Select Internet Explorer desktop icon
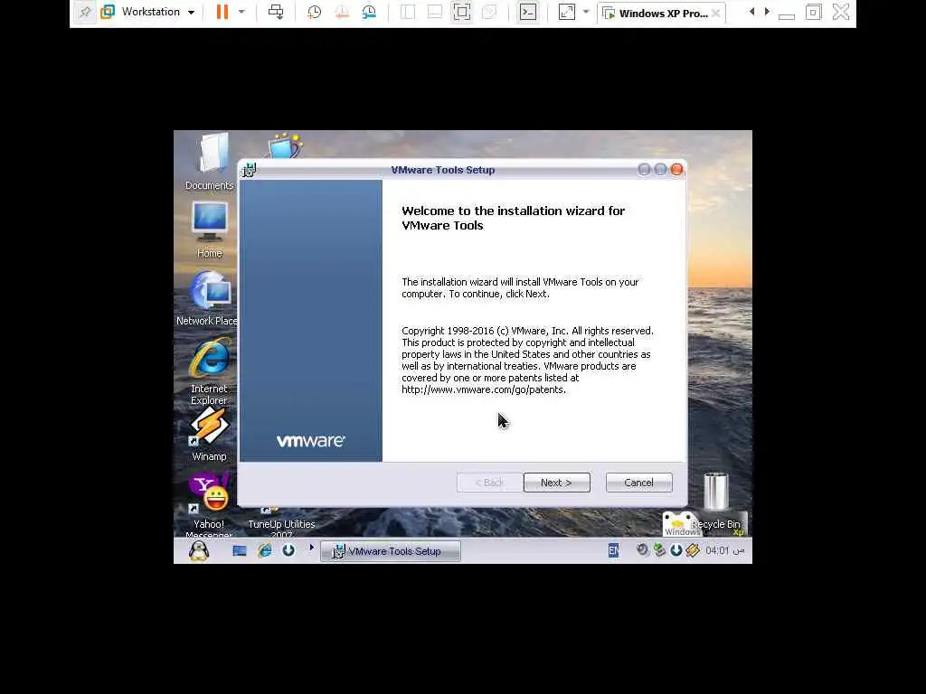This screenshot has width=926, height=694. [209, 370]
